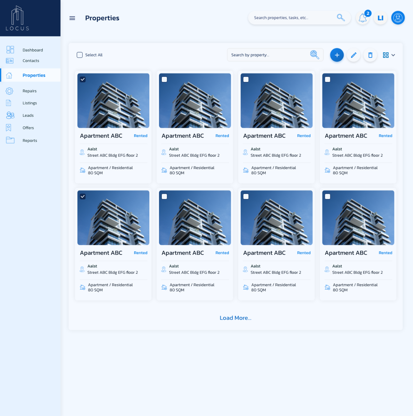Check the last card's checkbox in the top row
The height and width of the screenshot is (416, 413).
point(328,79)
